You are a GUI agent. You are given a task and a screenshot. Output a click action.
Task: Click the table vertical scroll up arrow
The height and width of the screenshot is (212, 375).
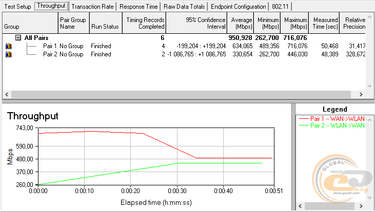(369, 17)
